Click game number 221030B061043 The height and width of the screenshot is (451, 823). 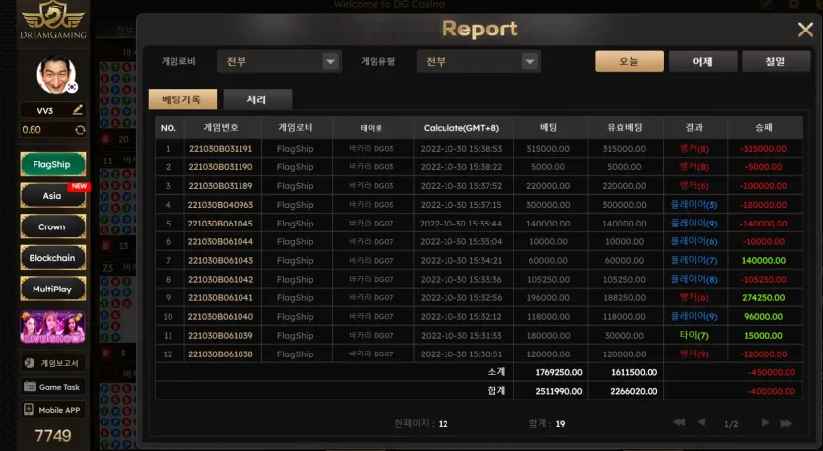[221, 261]
